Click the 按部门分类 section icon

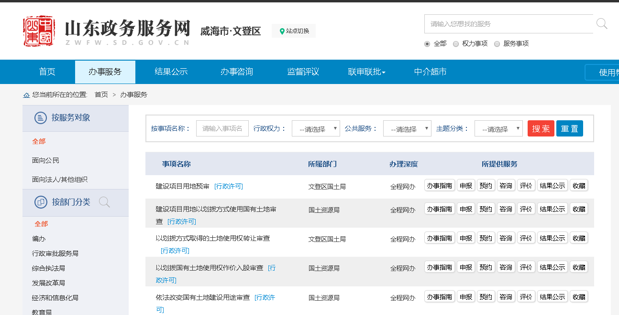pyautogui.click(x=41, y=202)
